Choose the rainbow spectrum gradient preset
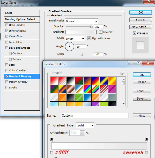This screenshot has height=158, width=155. tap(87, 89)
